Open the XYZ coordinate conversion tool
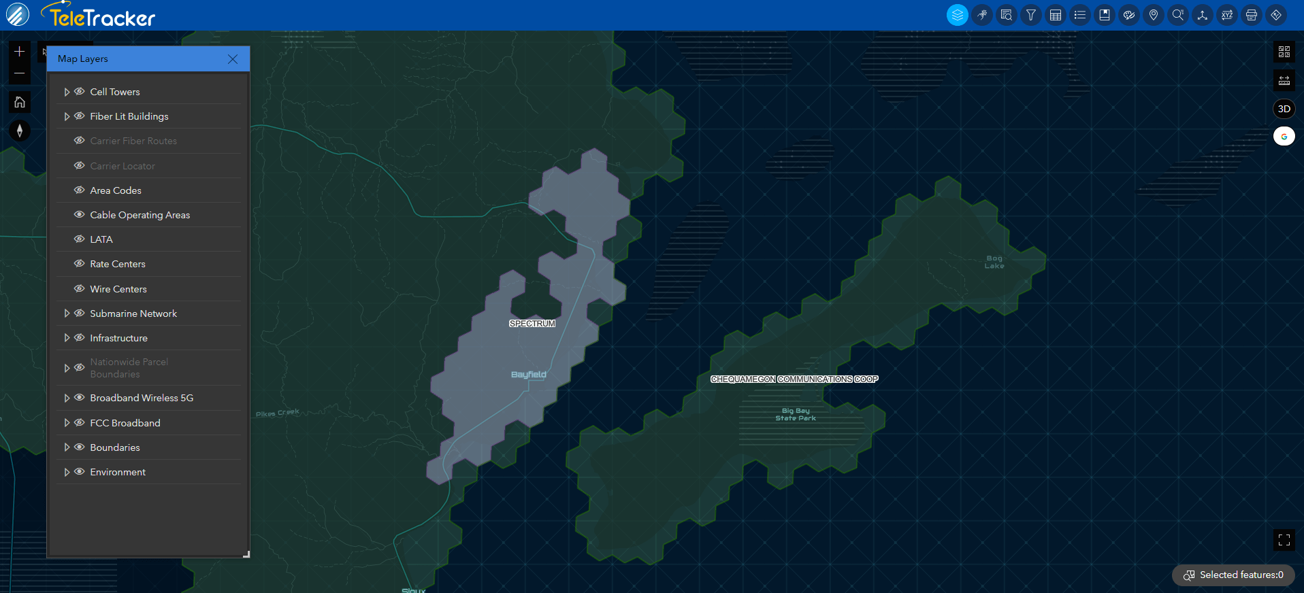This screenshot has width=1304, height=593. (x=1227, y=15)
